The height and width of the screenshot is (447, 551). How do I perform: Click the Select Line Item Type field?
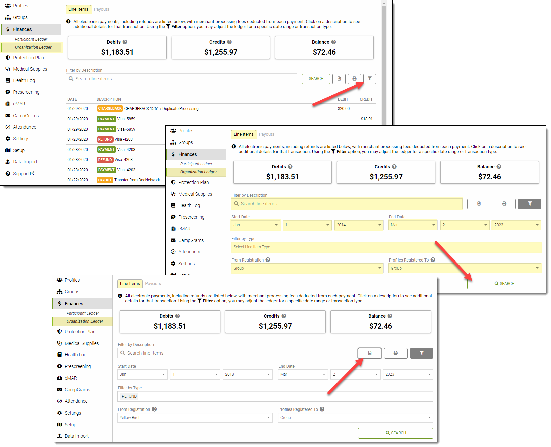(385, 247)
